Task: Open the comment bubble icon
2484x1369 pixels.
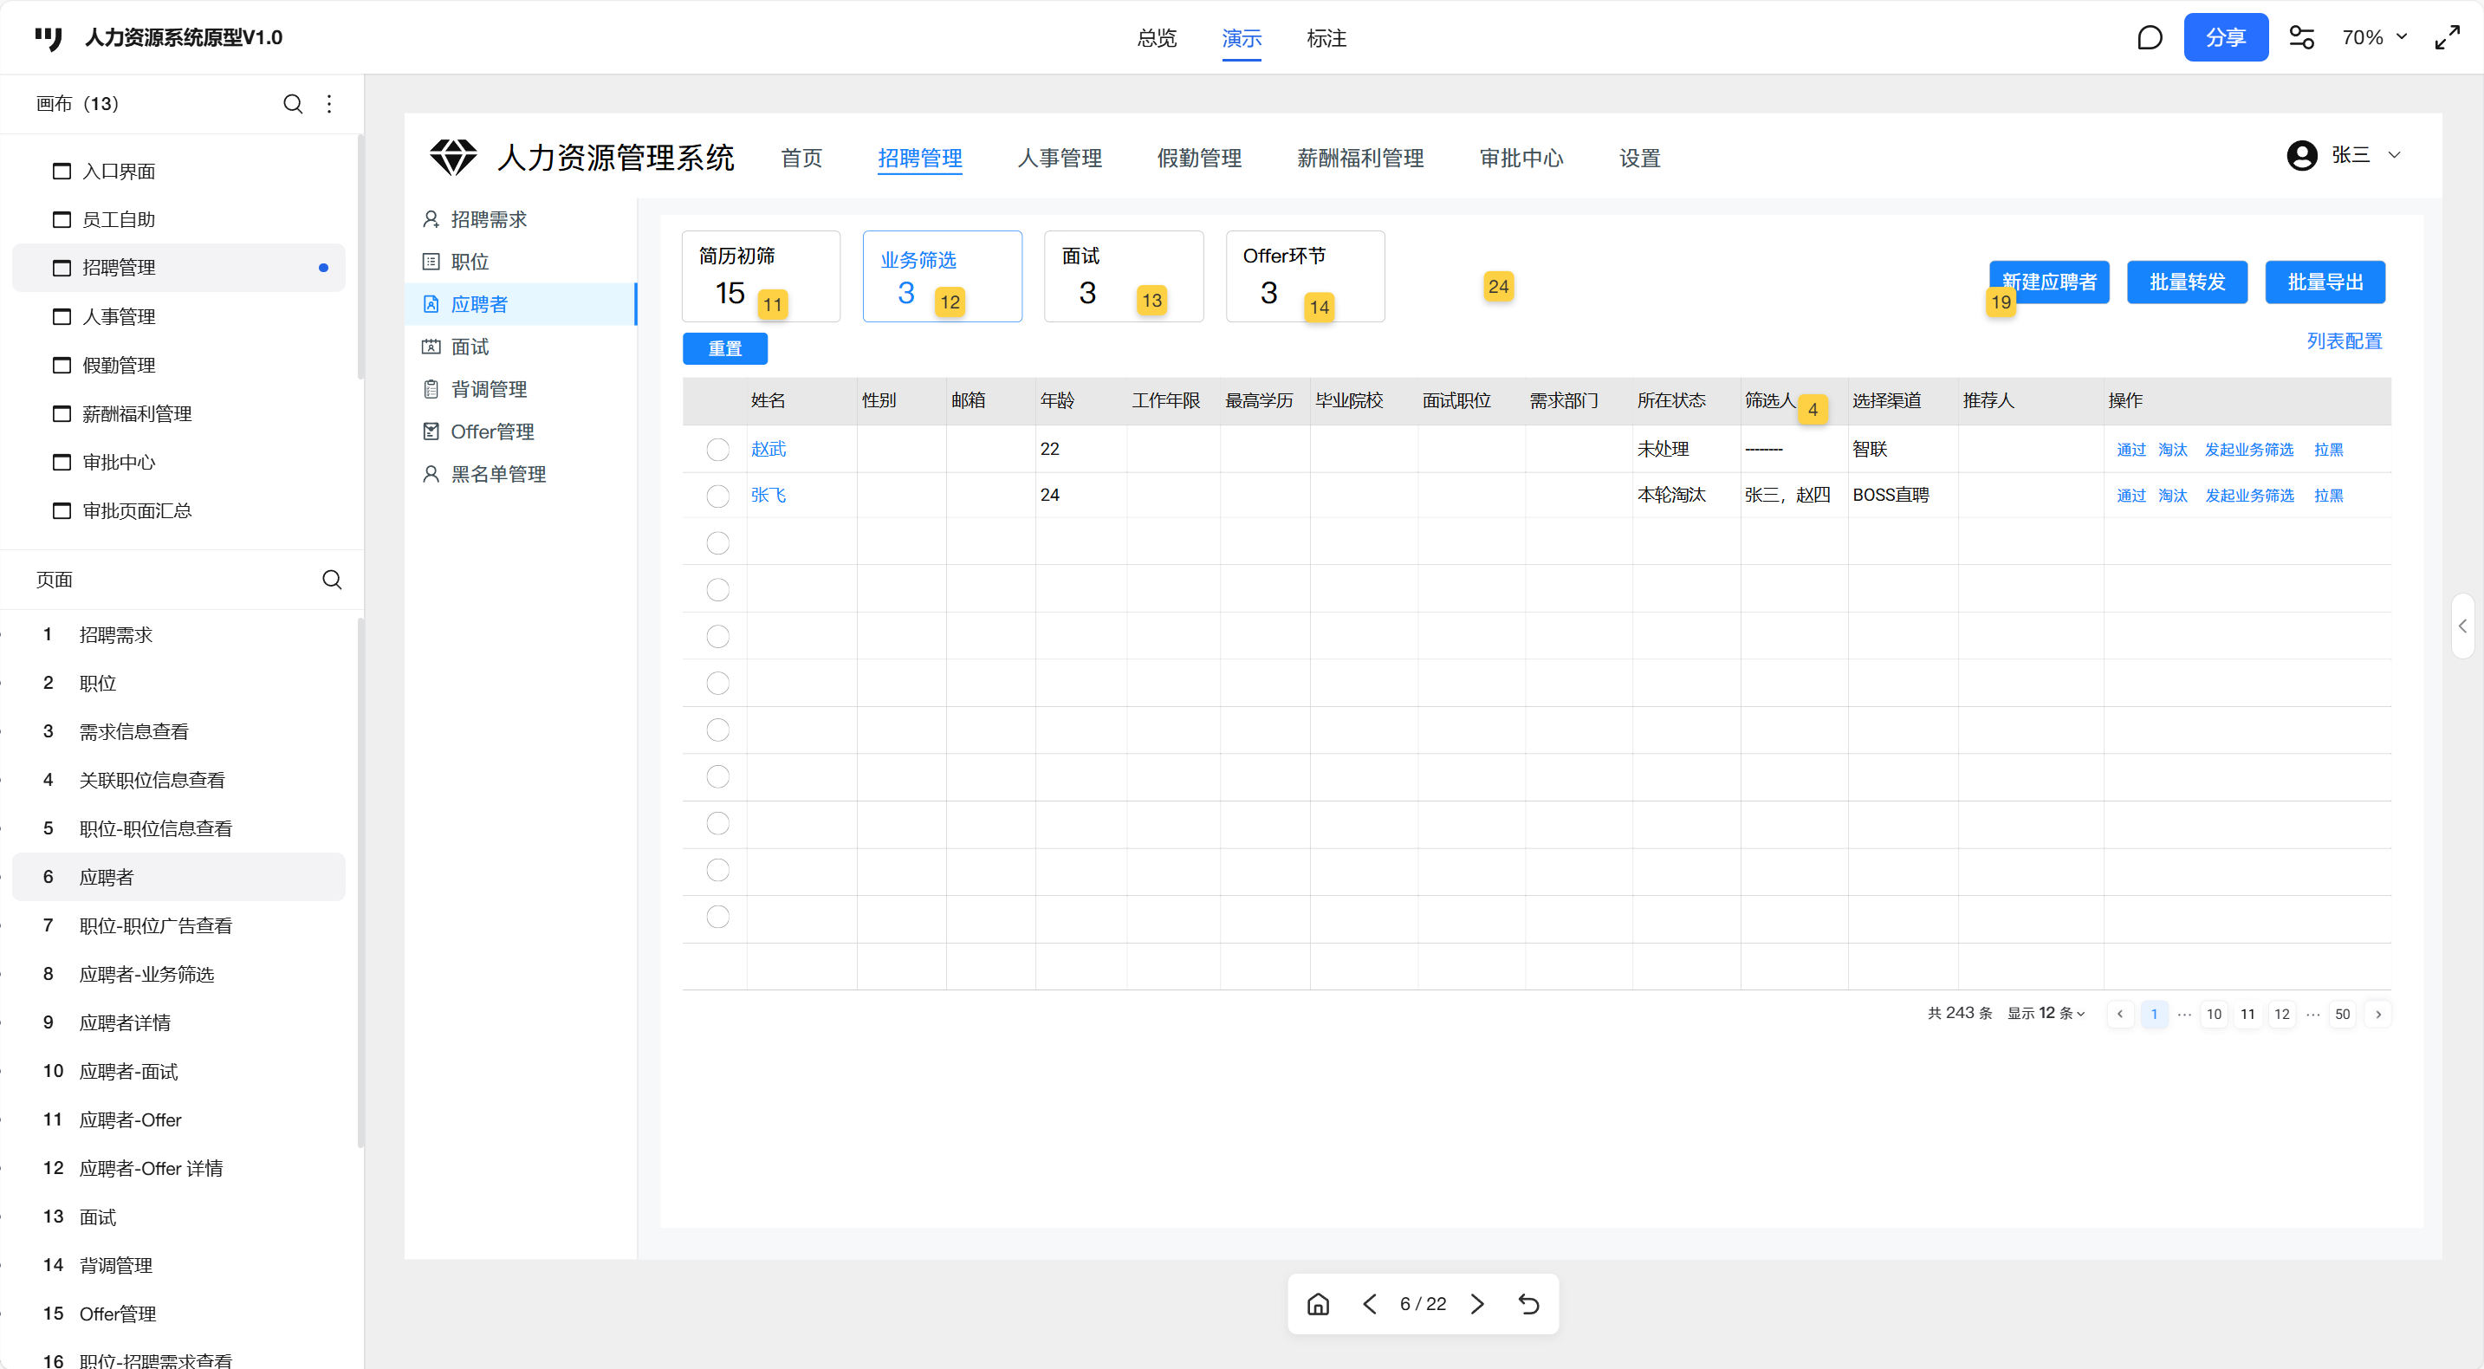Action: (2150, 37)
